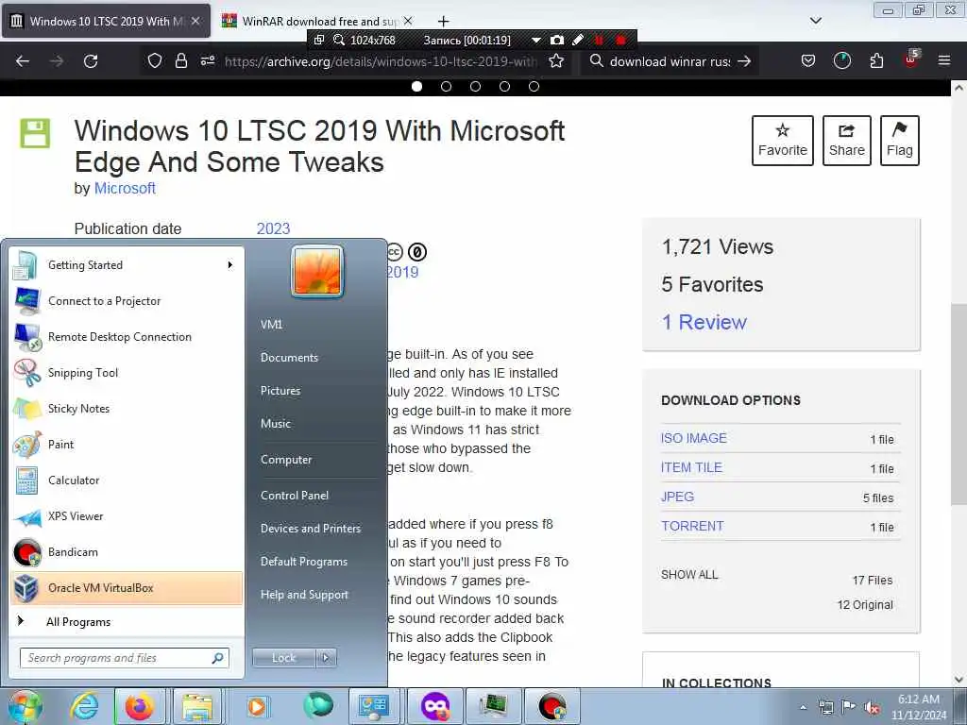The image size is (967, 725).
Task: Select the first carousel dot
Action: point(416,86)
